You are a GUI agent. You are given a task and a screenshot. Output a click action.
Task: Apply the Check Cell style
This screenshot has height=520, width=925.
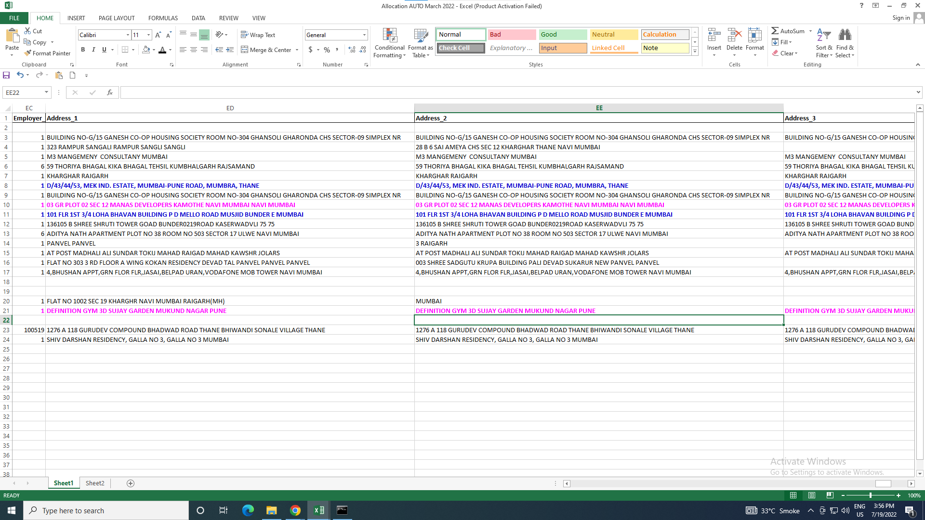click(461, 48)
